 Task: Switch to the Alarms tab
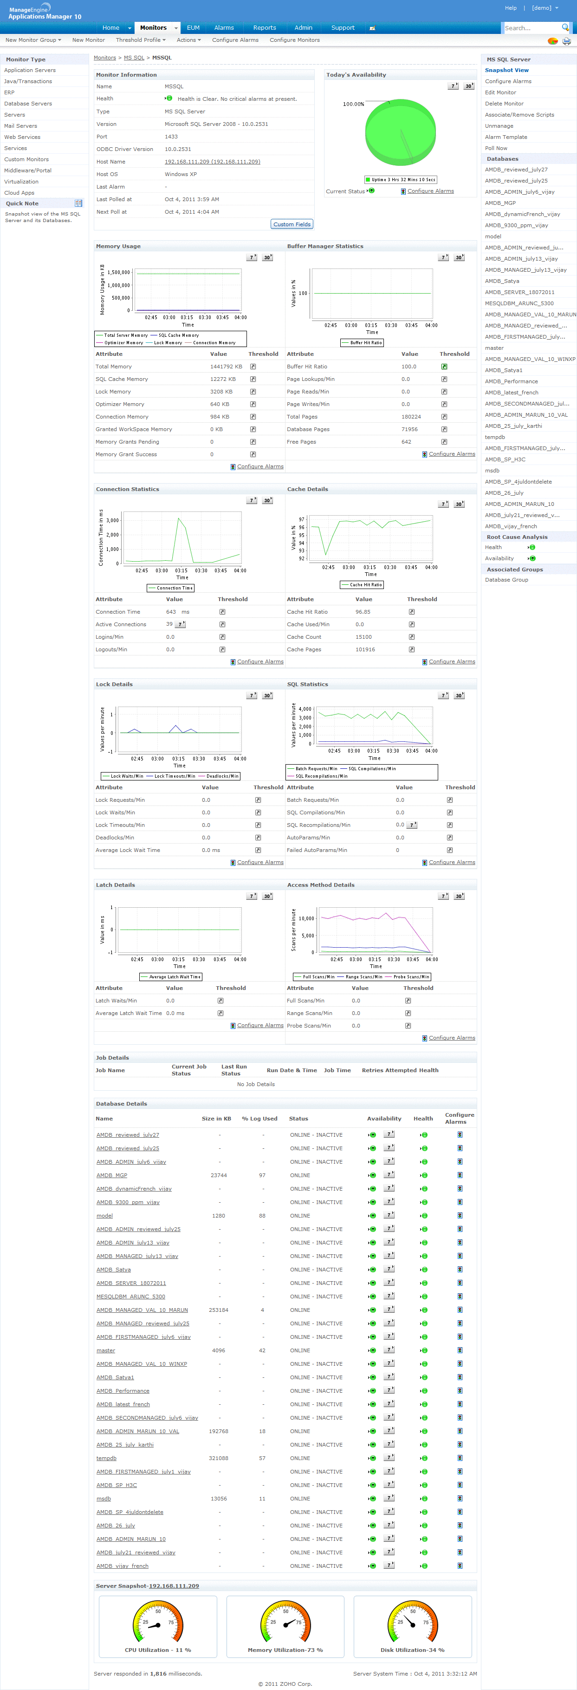(224, 27)
